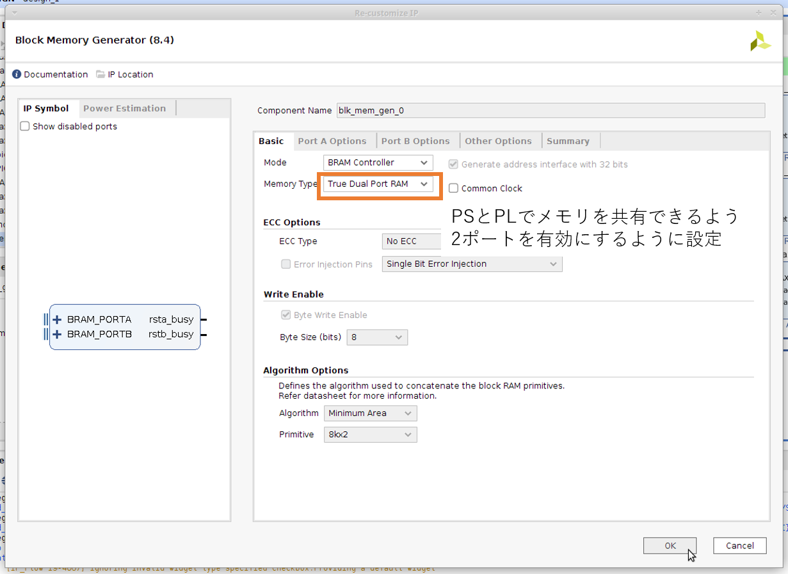Image resolution: width=788 pixels, height=574 pixels.
Task: Click the Xilinx logo icon
Action: (760, 41)
